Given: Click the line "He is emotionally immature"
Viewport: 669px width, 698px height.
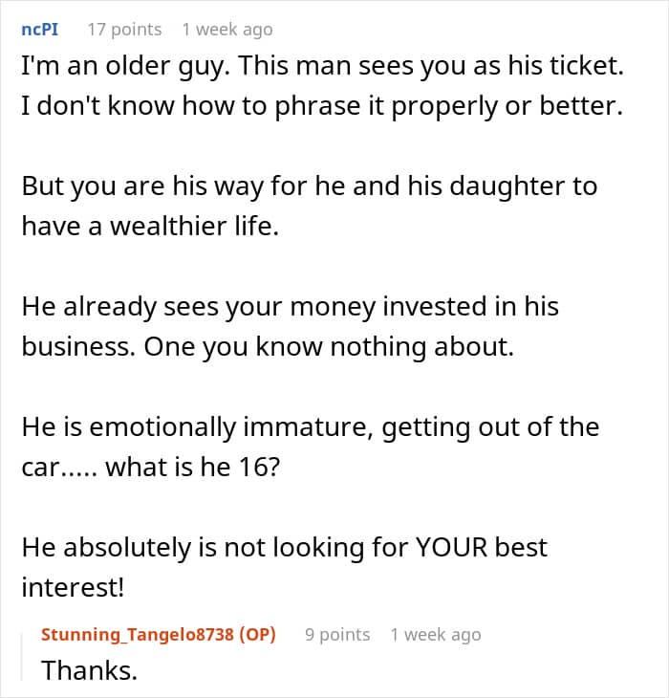Looking at the screenshot, I should [x=310, y=427].
